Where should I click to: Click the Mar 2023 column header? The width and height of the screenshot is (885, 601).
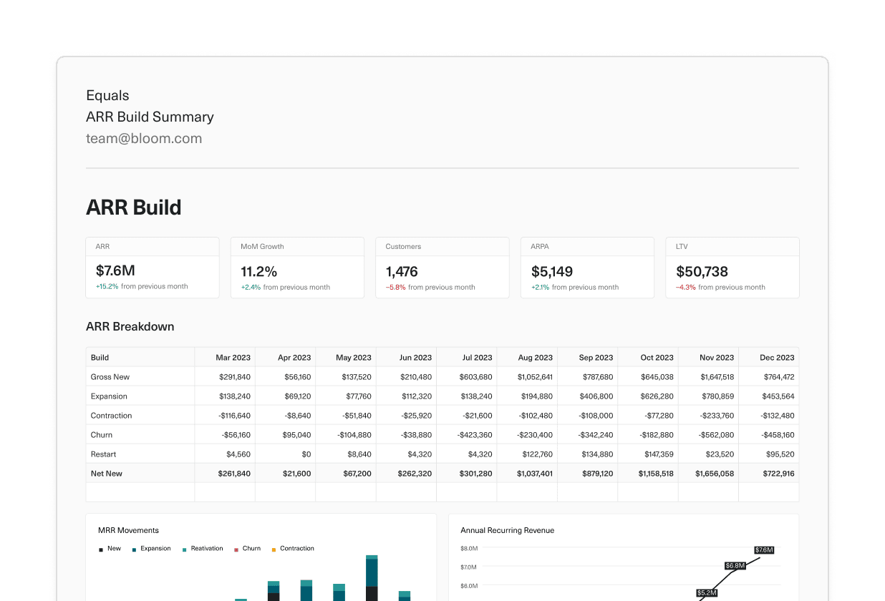233,357
